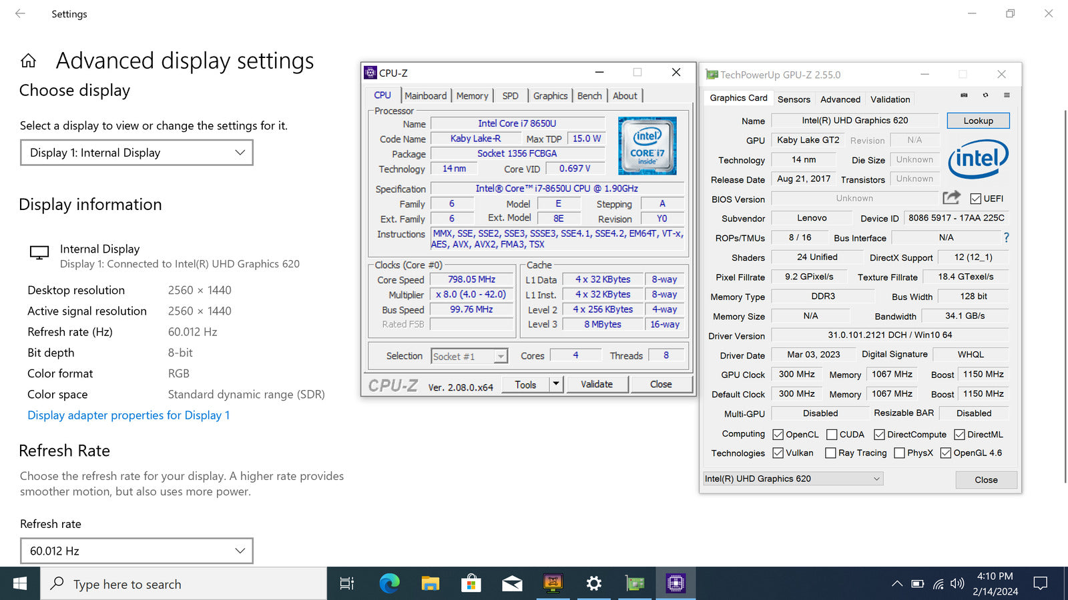Click the Settings gear on the taskbar

(593, 584)
